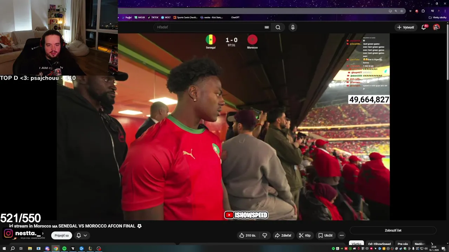This screenshot has height=252, width=449.
Task: Click the ISHOWSPEED video player area
Action: point(223,127)
